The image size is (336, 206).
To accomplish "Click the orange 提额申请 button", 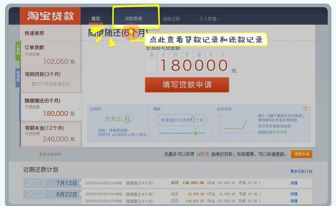I will point(301,154).
